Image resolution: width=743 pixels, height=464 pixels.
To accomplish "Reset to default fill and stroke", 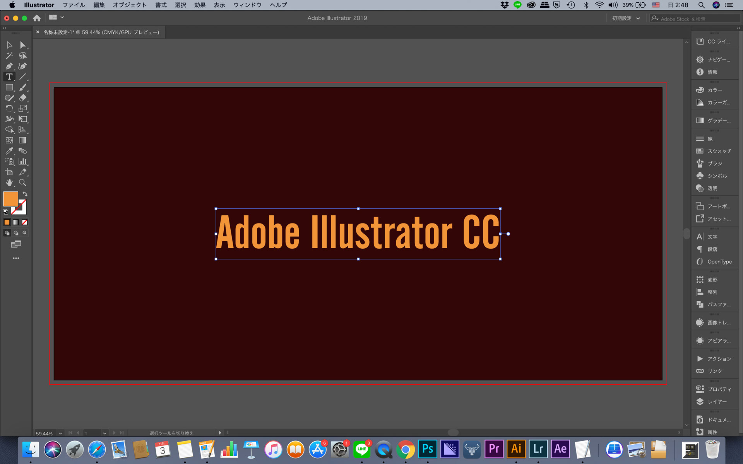I will pos(5,212).
